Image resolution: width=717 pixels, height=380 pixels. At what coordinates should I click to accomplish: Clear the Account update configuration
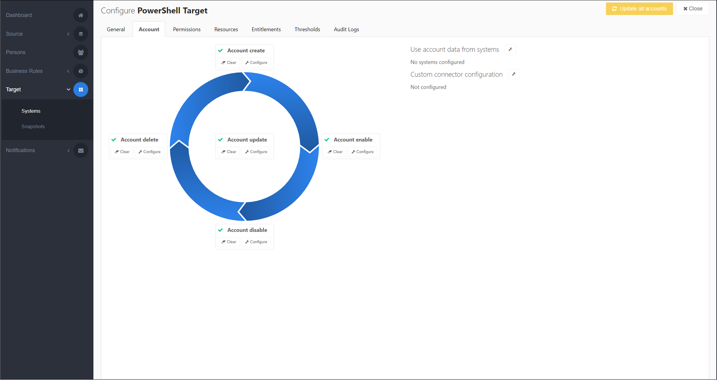(x=229, y=152)
